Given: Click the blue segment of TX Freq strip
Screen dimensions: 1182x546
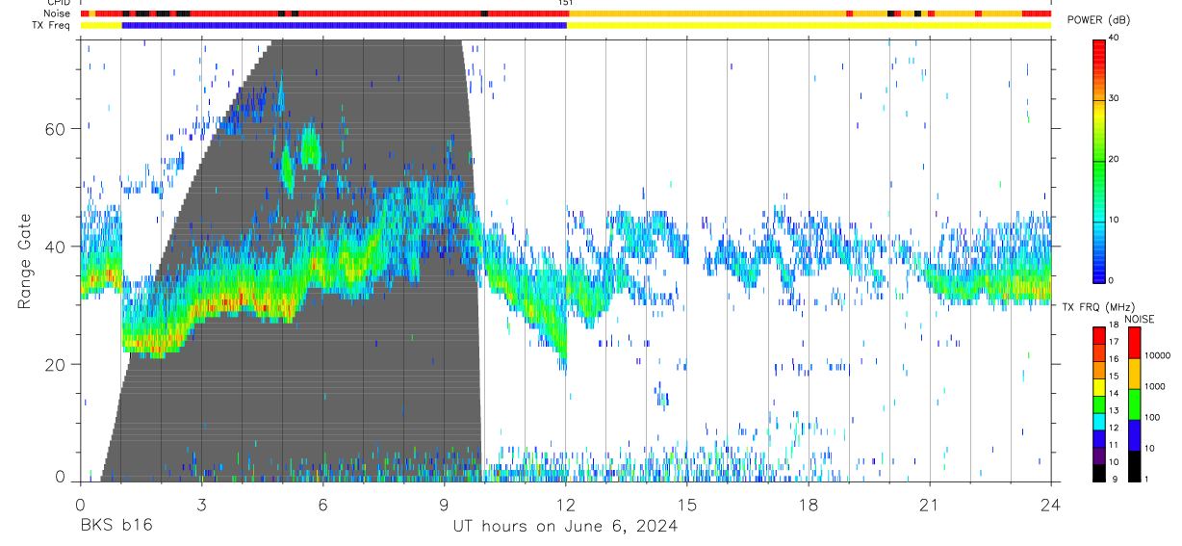Looking at the screenshot, I should tap(345, 25).
